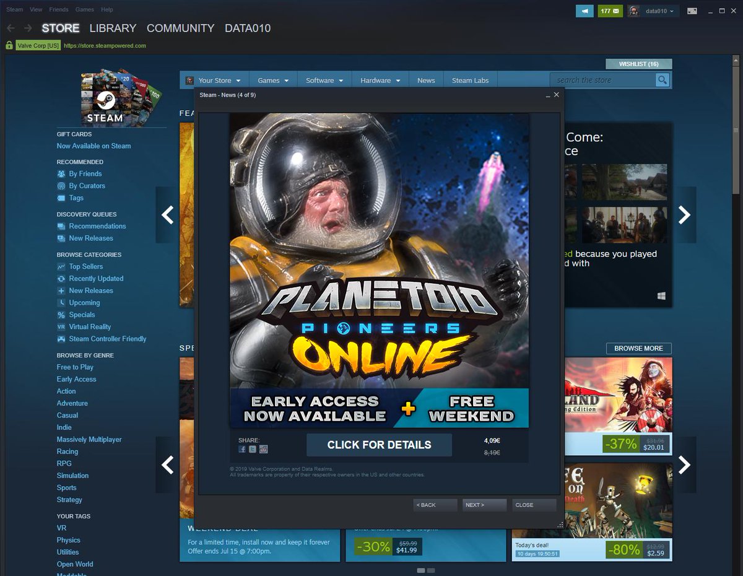Toggle Big Picture mode icon

click(692, 11)
